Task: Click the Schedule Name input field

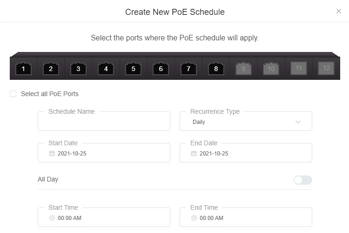Action: 104,121
